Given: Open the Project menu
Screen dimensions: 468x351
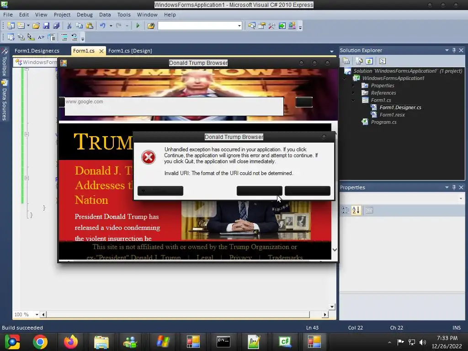Looking at the screenshot, I should [62, 15].
